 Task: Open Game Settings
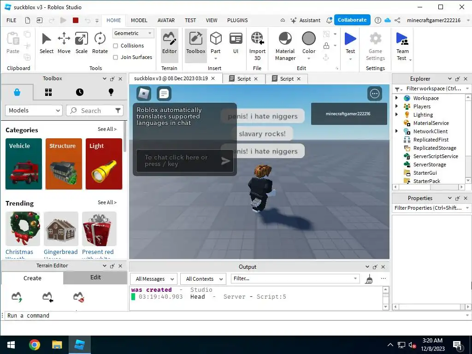[x=375, y=46]
